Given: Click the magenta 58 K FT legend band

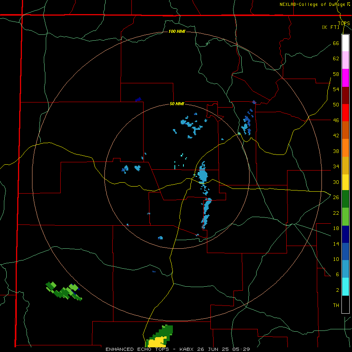Looking at the screenshot, I should coord(345,78).
